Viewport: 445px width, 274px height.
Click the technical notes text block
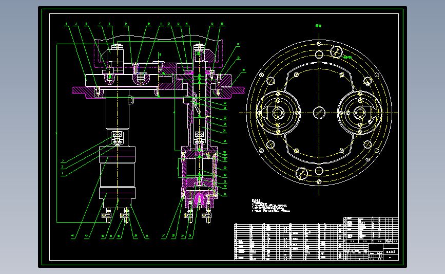click(270, 206)
